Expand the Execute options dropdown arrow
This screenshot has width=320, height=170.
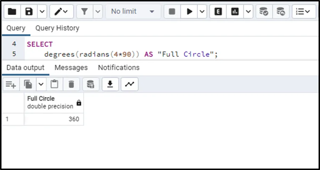202,12
